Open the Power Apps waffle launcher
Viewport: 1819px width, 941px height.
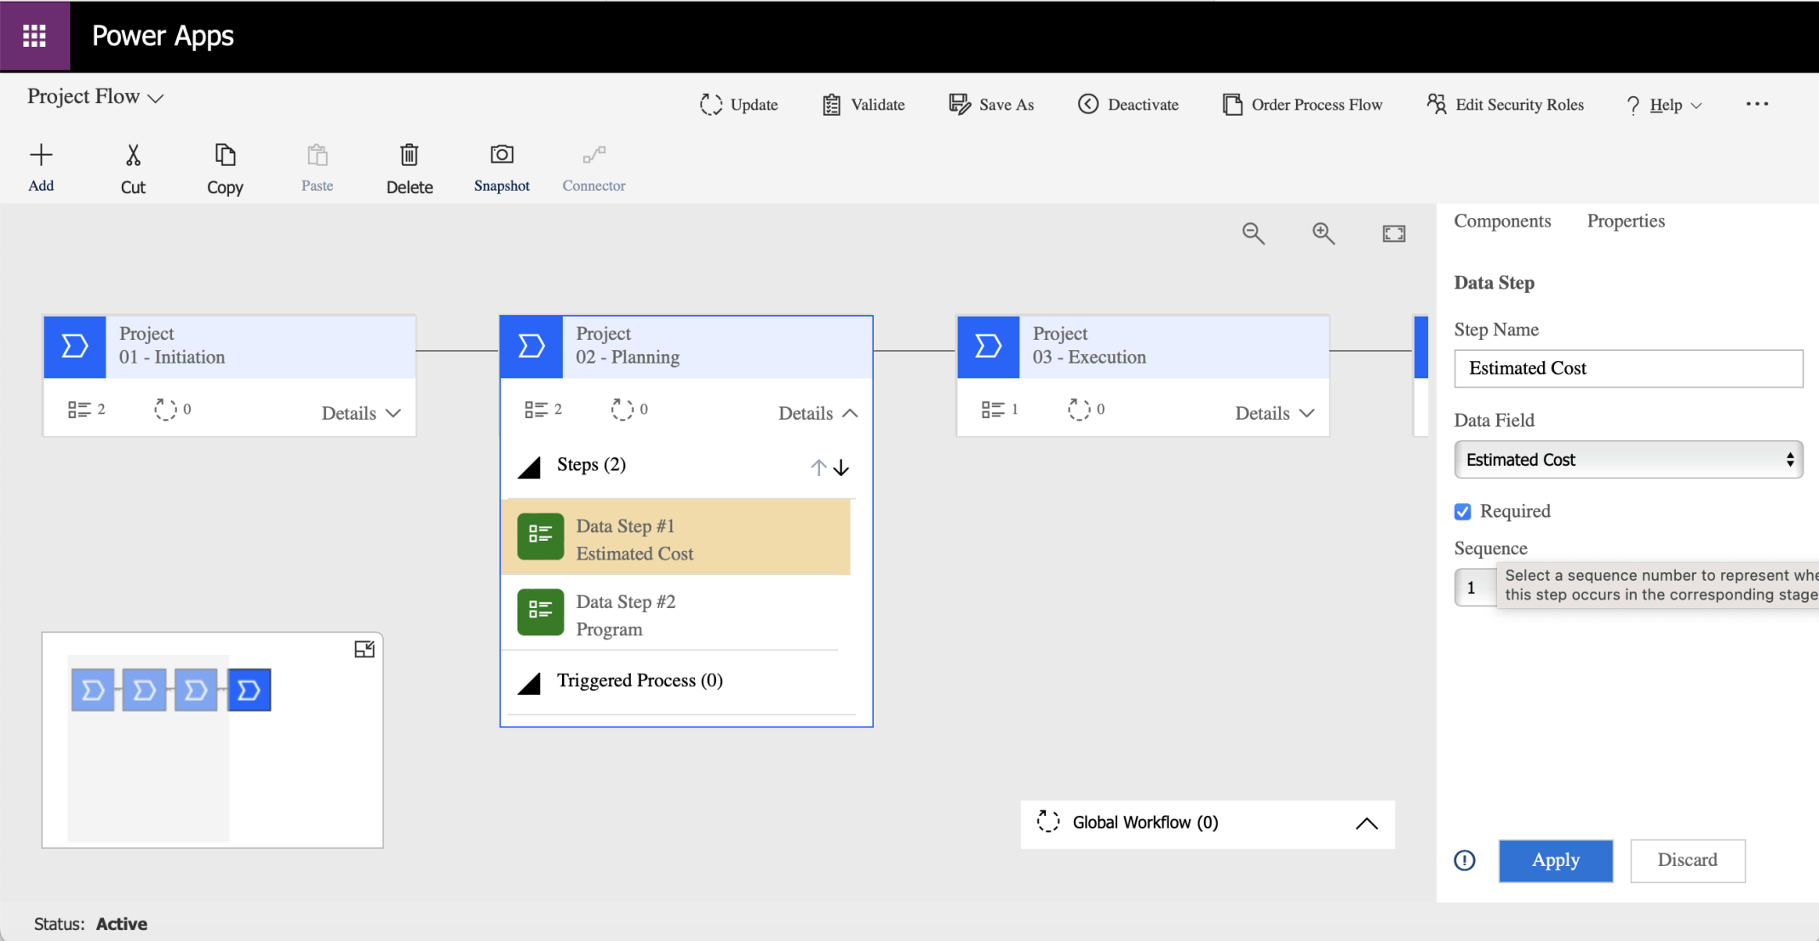pos(34,36)
